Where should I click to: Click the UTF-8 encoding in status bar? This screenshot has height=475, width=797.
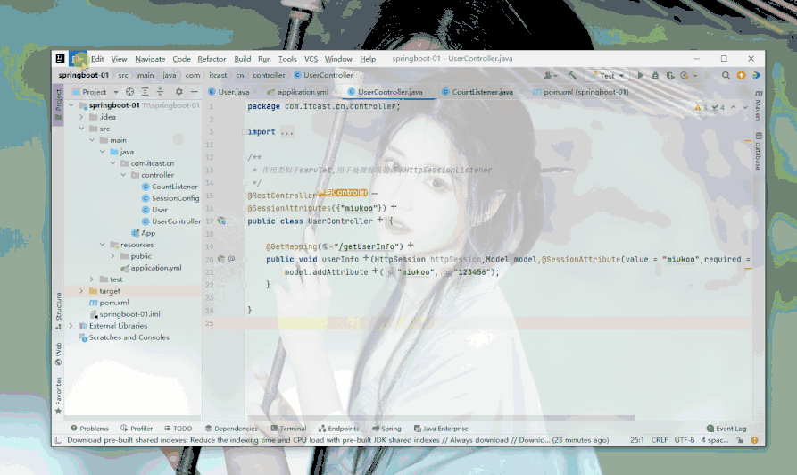point(685,440)
